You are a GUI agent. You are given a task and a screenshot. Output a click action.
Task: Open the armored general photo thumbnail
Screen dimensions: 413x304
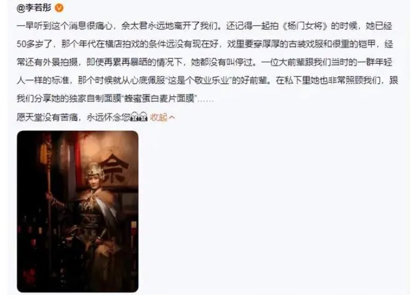[78, 211]
